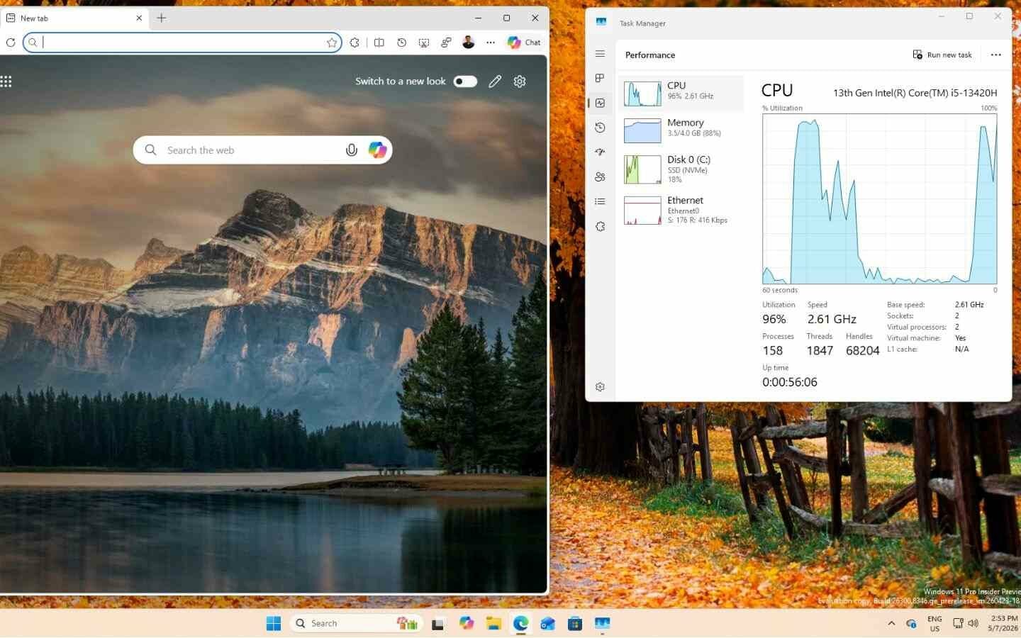Start voice search with the microphone icon
The width and height of the screenshot is (1021, 638).
click(351, 150)
